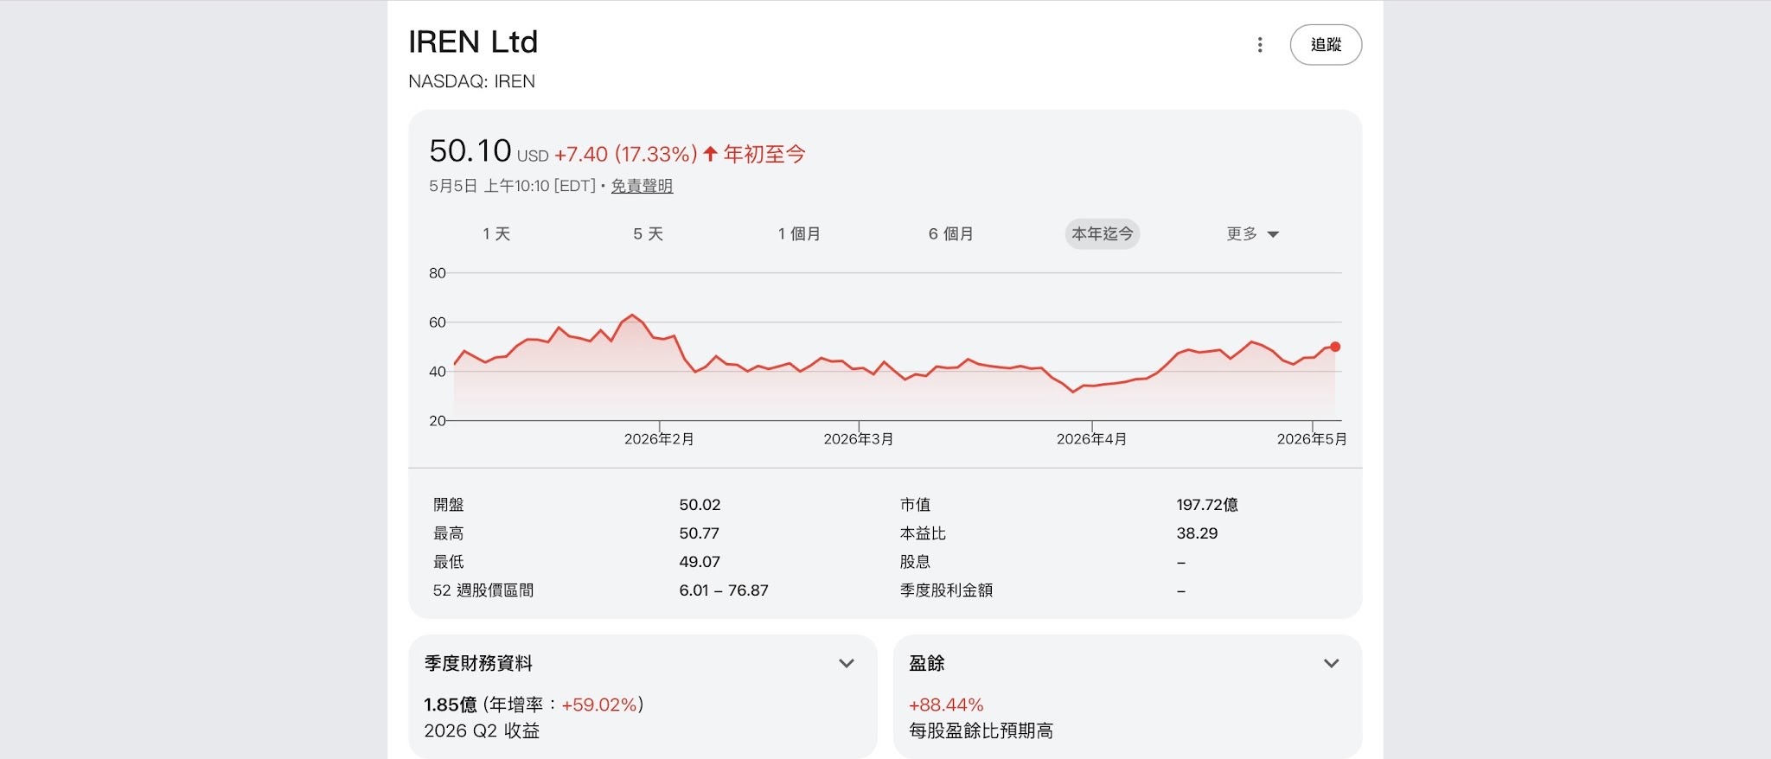Click the 1.85億 revenue figure
This screenshot has height=759, width=1771.
[x=451, y=705]
